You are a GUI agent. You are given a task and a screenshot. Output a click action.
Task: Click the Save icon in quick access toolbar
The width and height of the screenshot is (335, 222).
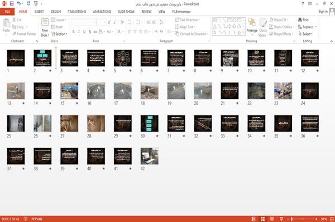click(x=12, y=3)
